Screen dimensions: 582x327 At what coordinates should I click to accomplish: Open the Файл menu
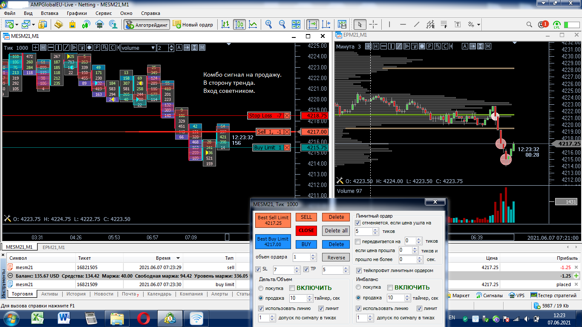(x=9, y=13)
